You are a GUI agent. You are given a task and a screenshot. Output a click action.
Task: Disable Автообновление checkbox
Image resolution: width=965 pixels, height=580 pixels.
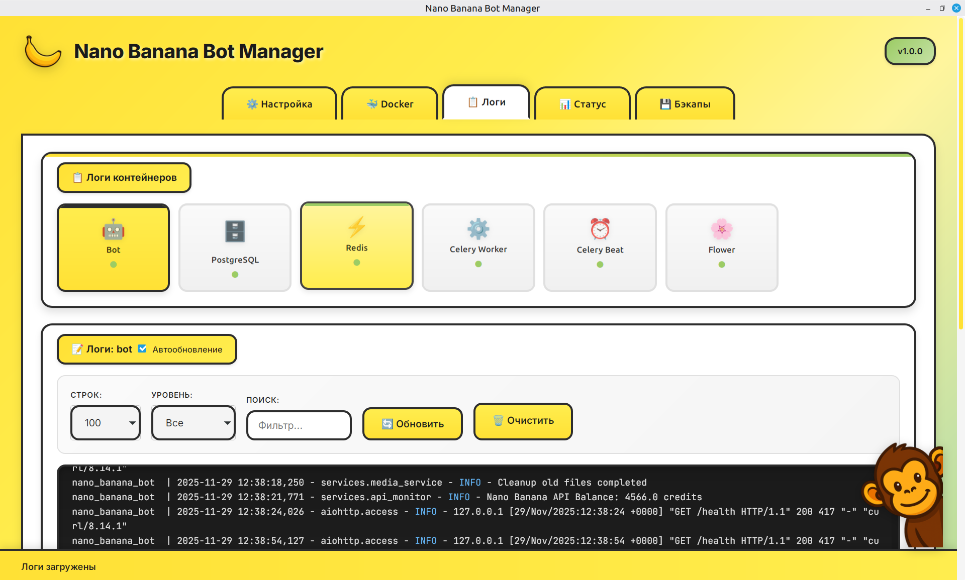click(143, 349)
